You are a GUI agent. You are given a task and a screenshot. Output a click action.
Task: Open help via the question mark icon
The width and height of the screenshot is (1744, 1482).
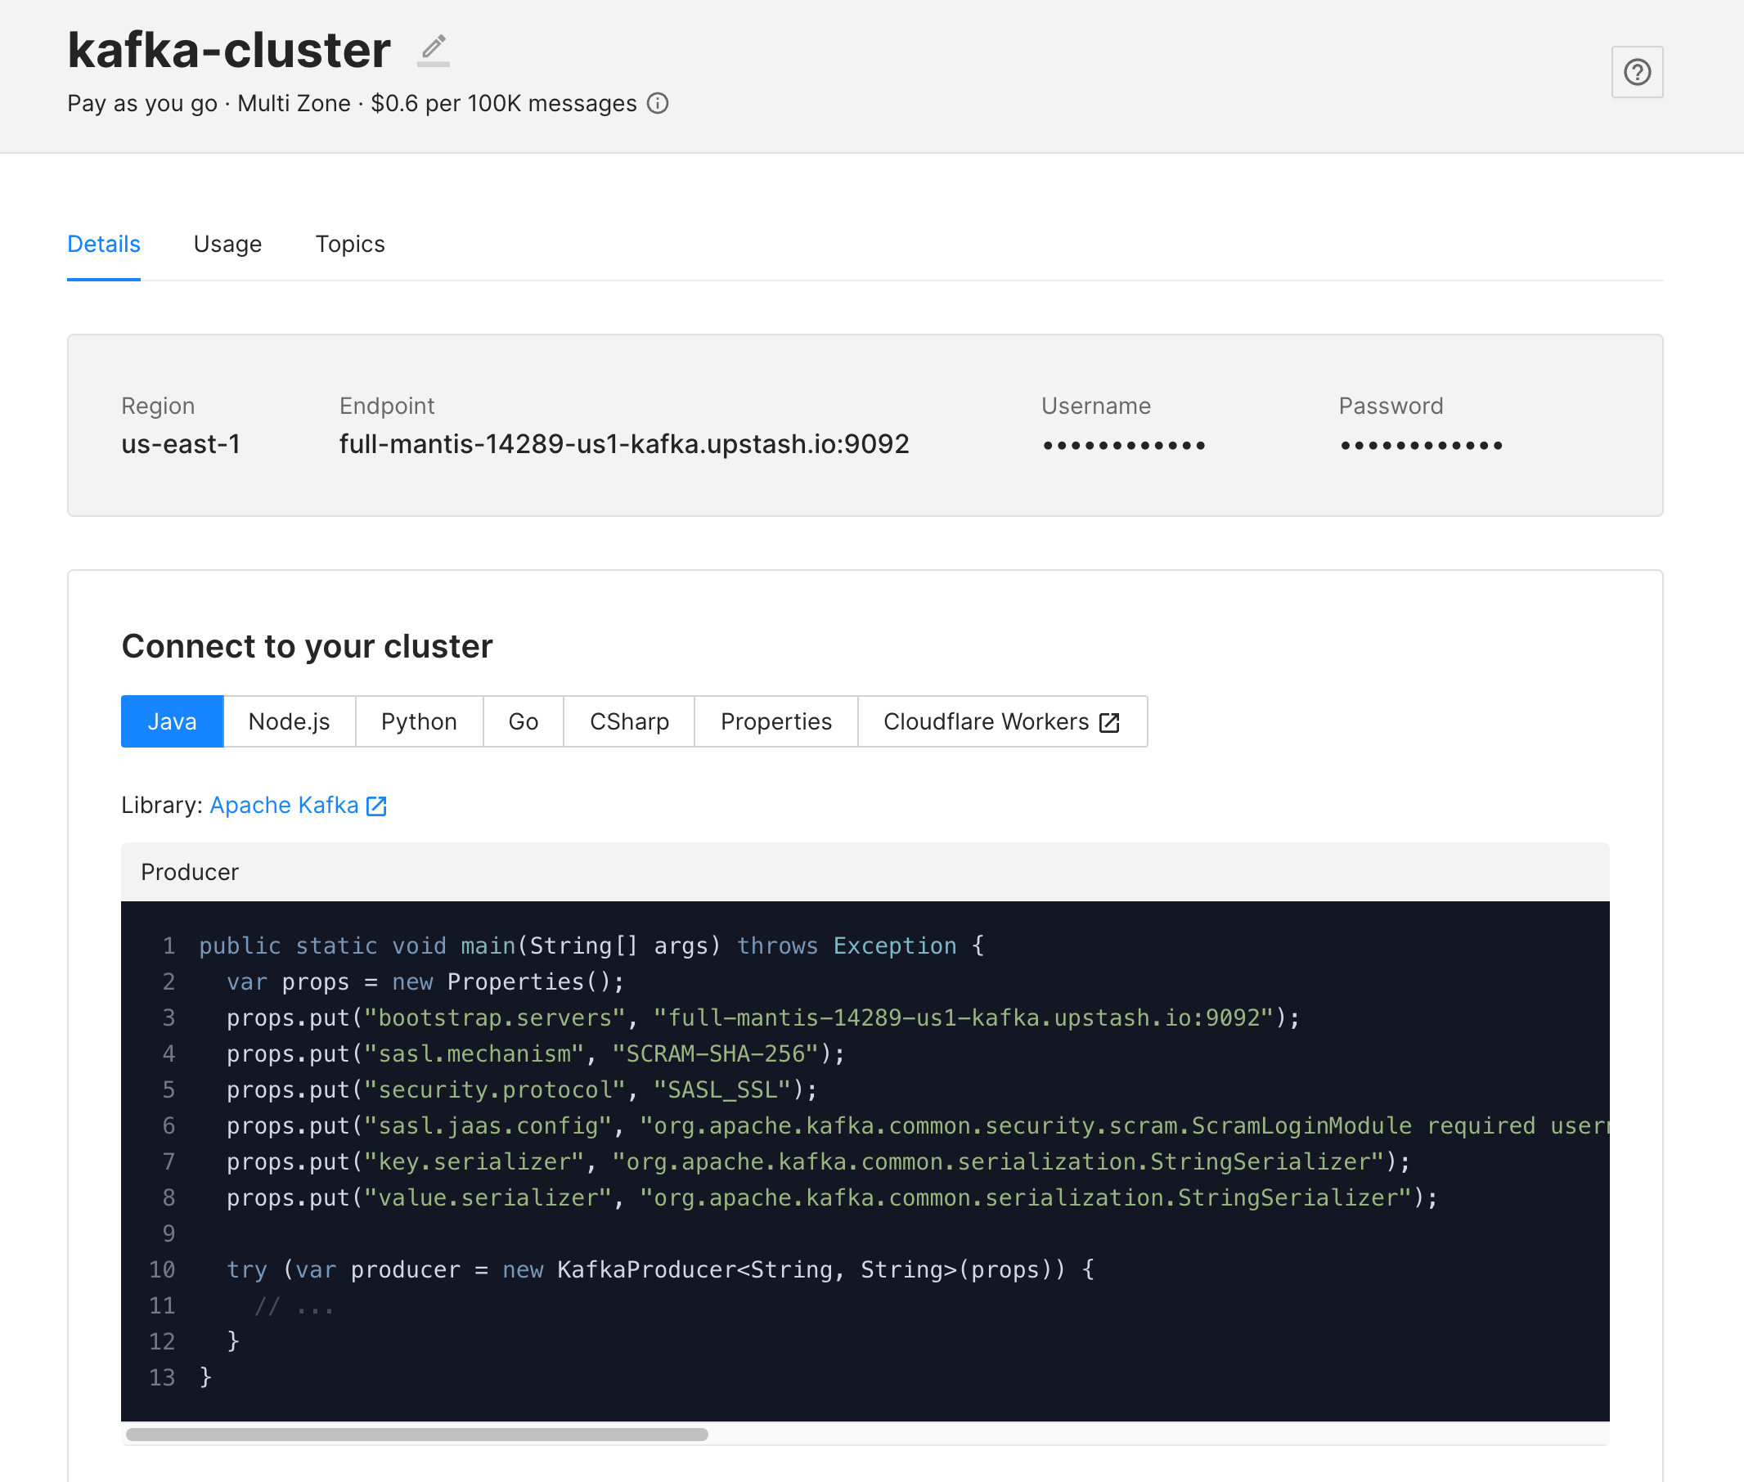tap(1637, 72)
